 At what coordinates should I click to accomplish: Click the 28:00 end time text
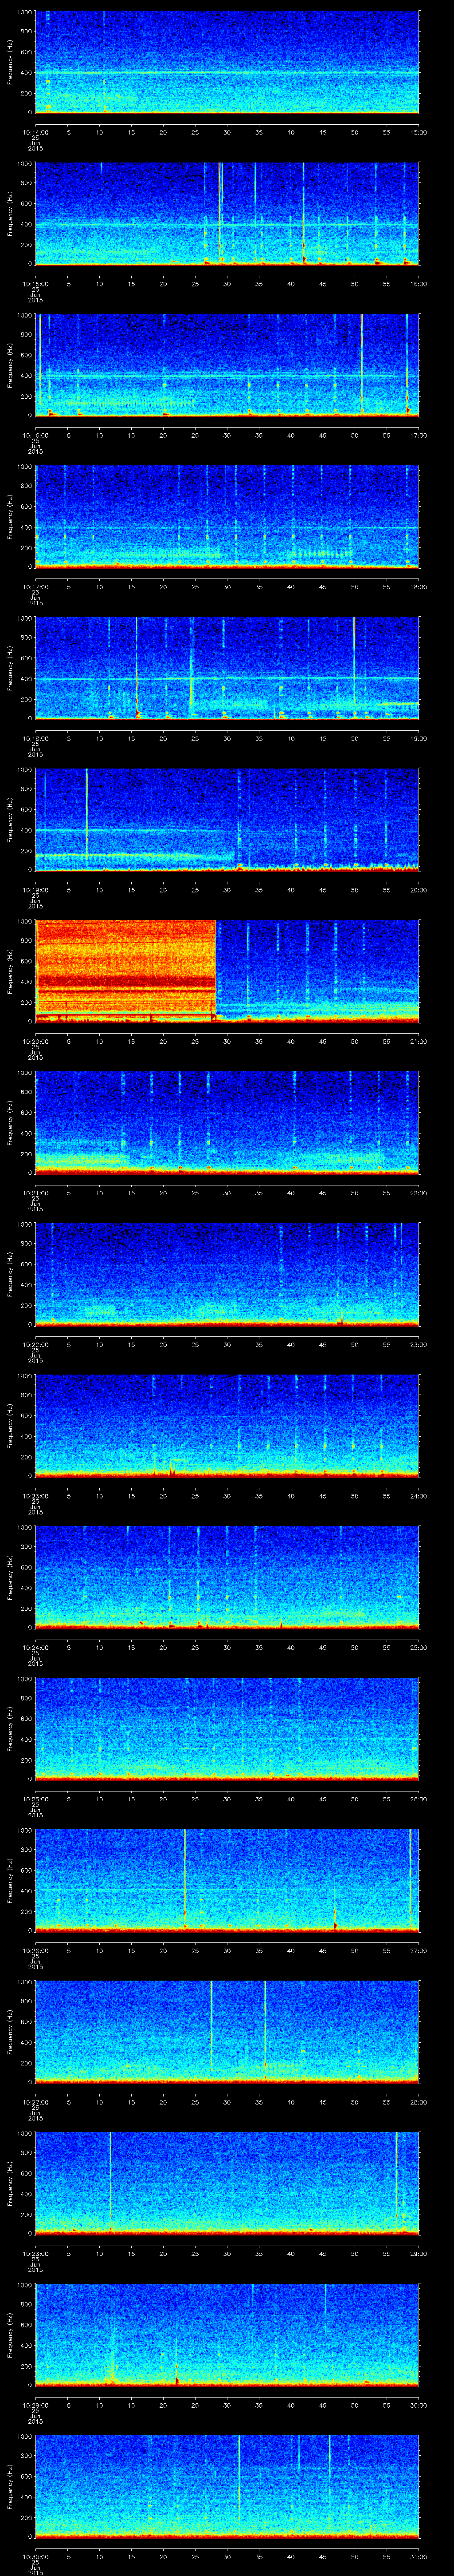418,2102
